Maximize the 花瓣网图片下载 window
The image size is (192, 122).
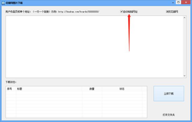click(178, 2)
